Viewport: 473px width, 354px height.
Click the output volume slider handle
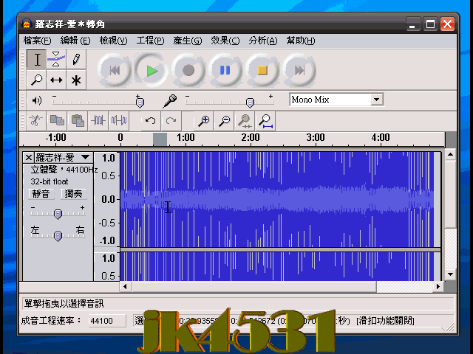140,103
